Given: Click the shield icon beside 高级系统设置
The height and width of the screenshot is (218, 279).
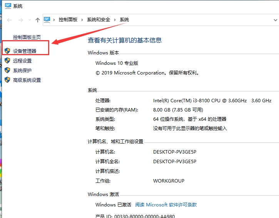Looking at the screenshot, I should [7, 80].
